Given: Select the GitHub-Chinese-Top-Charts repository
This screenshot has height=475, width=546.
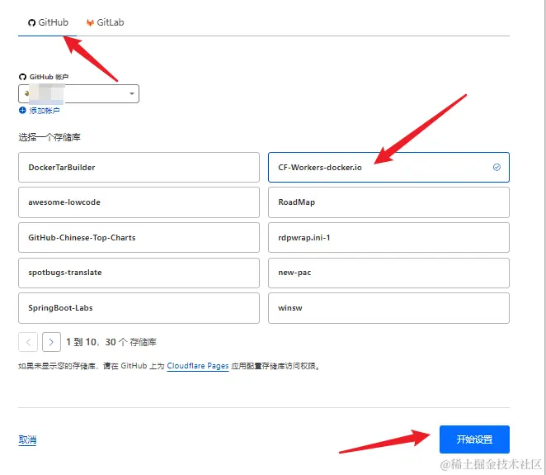Looking at the screenshot, I should (139, 238).
